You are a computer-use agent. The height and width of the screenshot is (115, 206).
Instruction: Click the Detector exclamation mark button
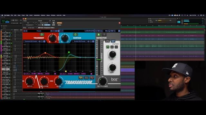(x=104, y=34)
